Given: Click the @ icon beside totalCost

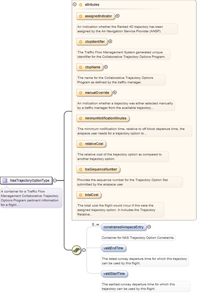Looking at the screenshot, I should 81,195.
